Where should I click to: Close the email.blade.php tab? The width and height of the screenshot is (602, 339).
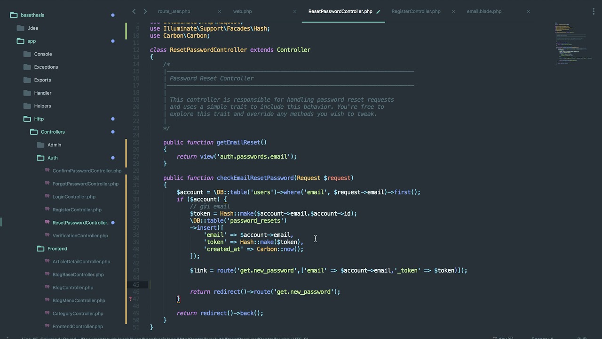pos(529,11)
